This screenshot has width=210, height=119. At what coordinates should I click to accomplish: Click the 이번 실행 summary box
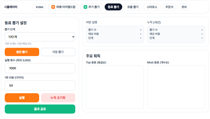115,34
